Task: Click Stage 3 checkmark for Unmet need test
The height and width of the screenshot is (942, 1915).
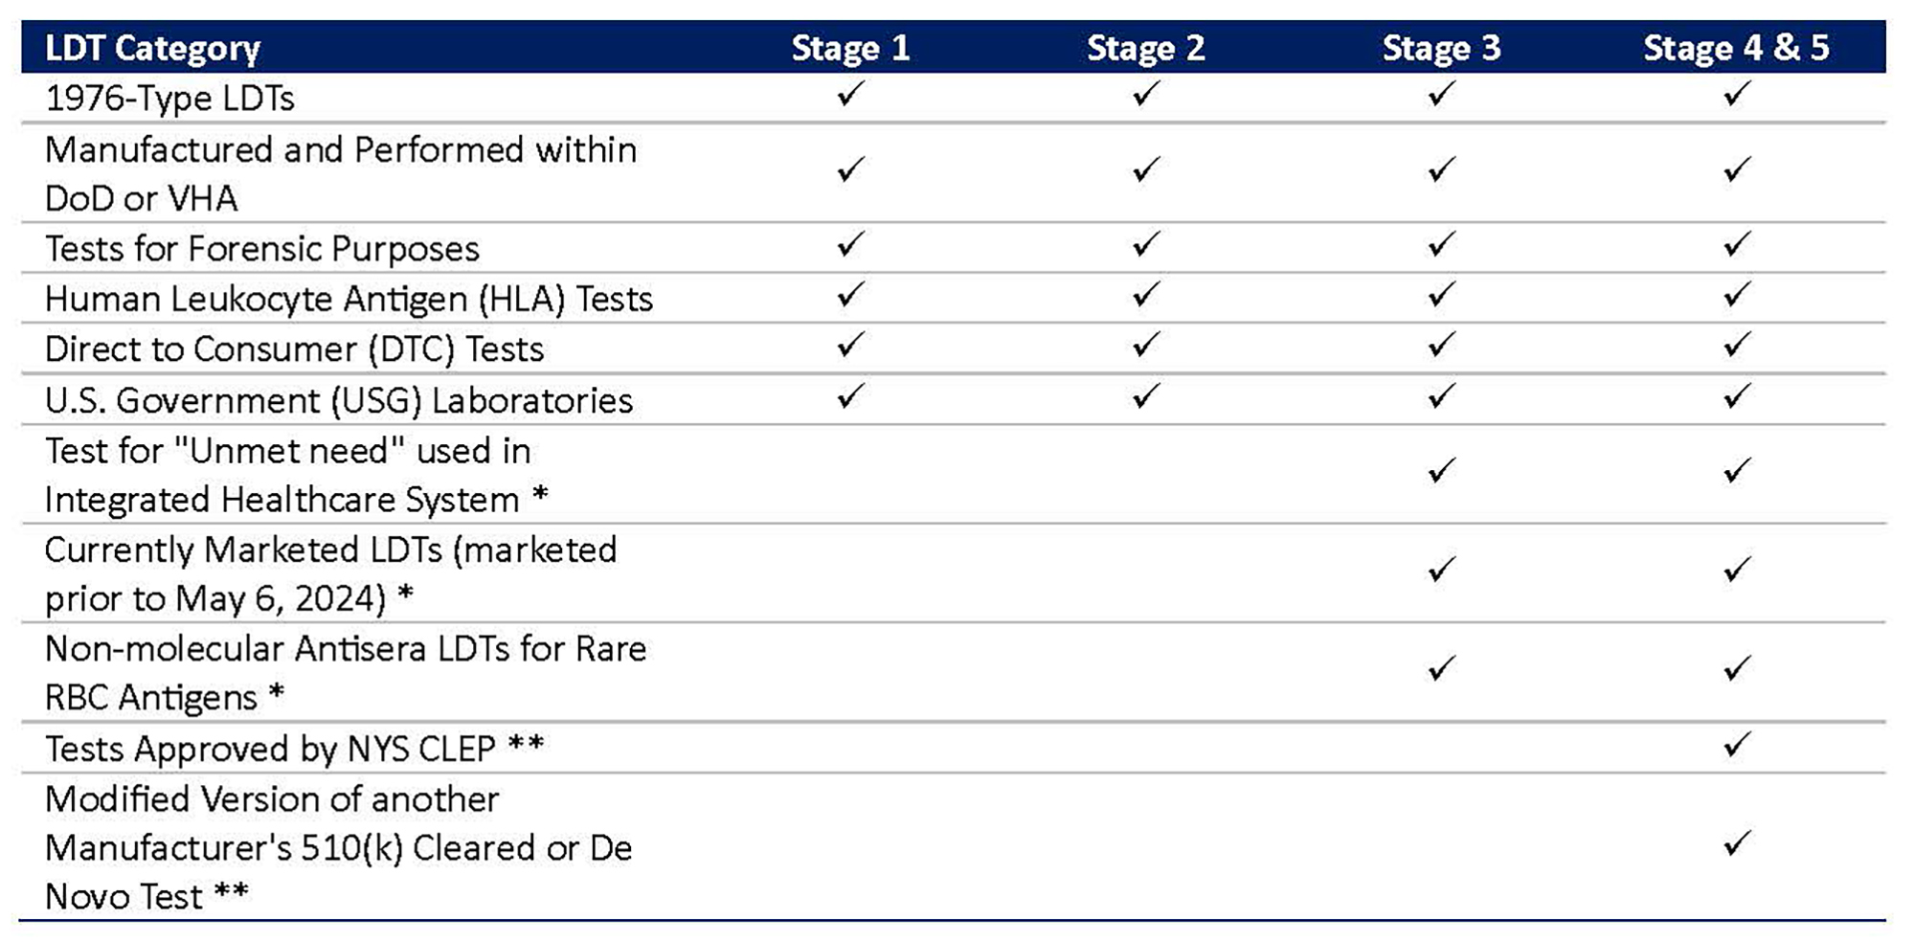Action: click(x=1441, y=471)
